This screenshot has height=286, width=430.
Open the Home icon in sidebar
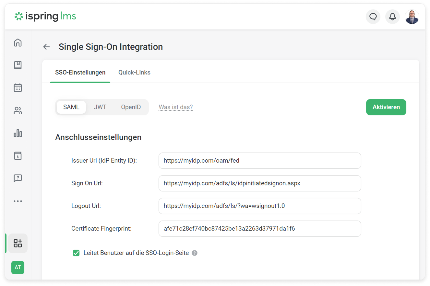coord(18,42)
